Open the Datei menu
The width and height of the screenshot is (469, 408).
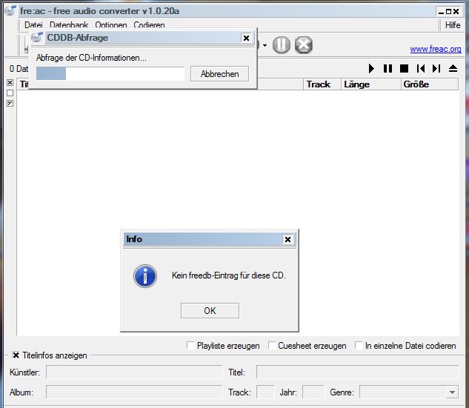click(33, 25)
